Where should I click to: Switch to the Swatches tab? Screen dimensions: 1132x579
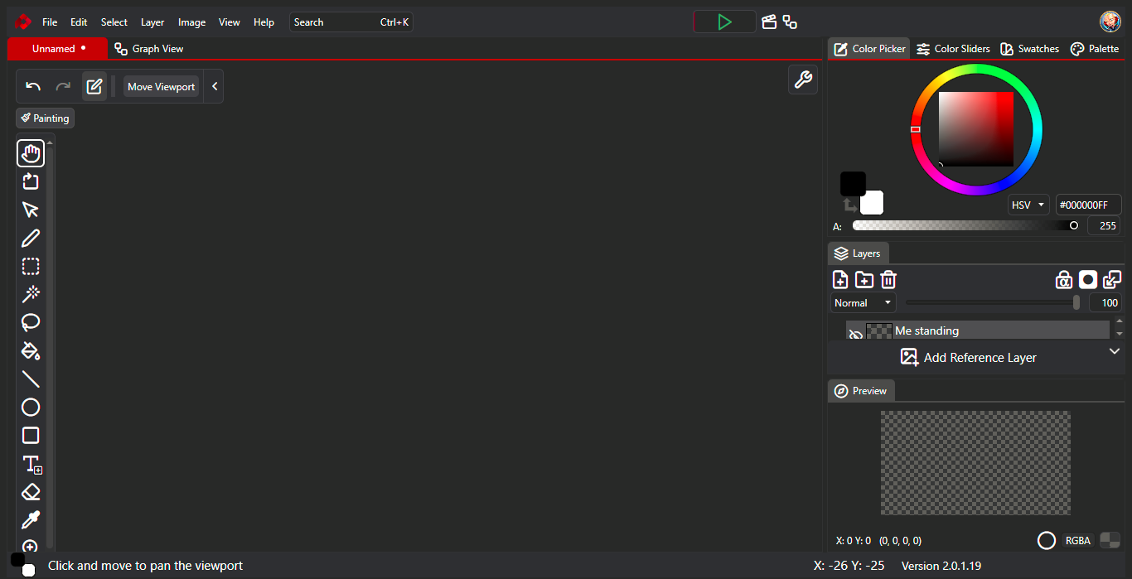(1029, 49)
